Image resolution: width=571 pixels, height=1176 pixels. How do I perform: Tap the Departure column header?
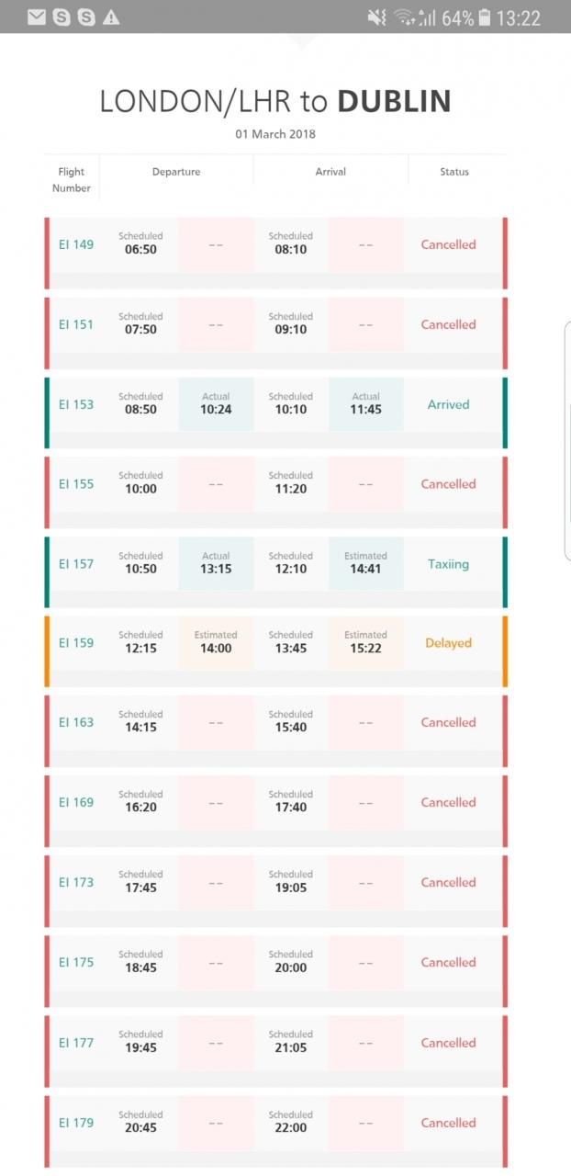point(176,172)
